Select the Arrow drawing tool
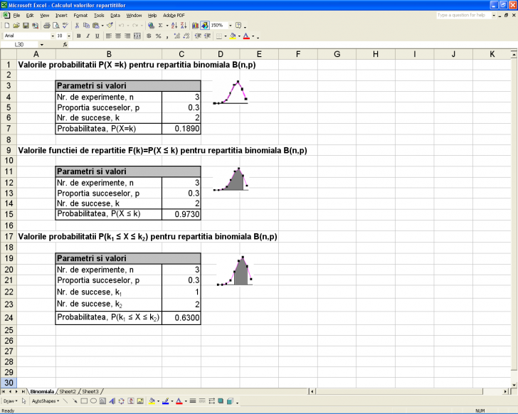 pos(75,401)
